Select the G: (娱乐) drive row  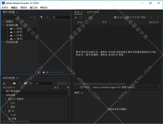[20, 39]
